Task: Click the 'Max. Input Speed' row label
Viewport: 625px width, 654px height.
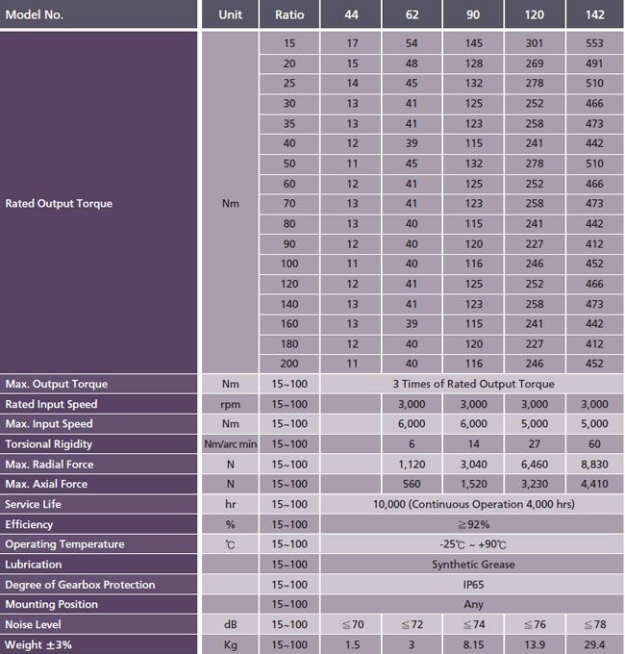Action: click(98, 424)
